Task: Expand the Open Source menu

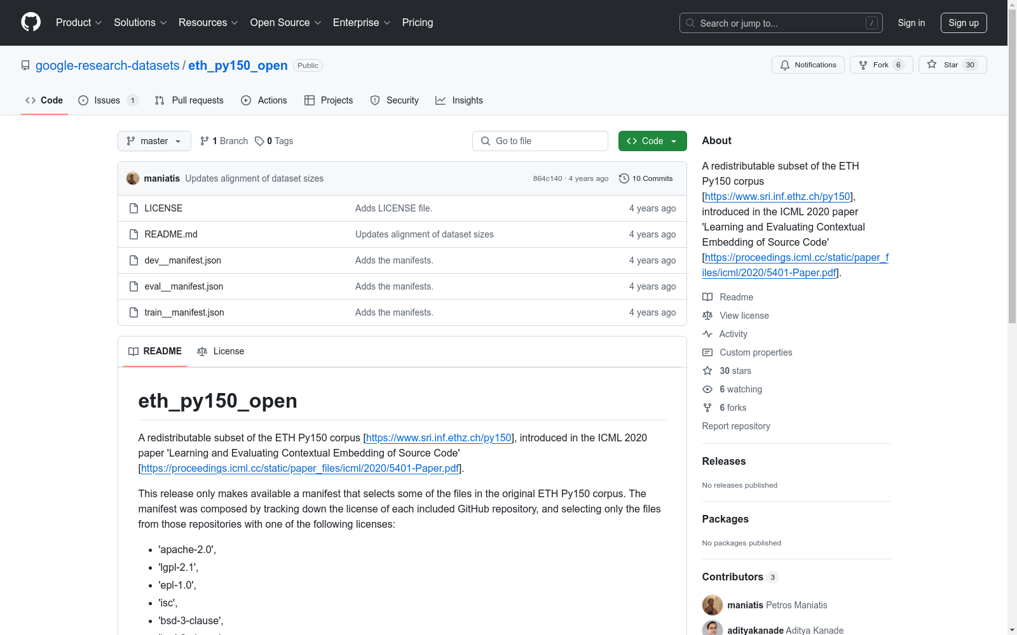Action: point(286,22)
